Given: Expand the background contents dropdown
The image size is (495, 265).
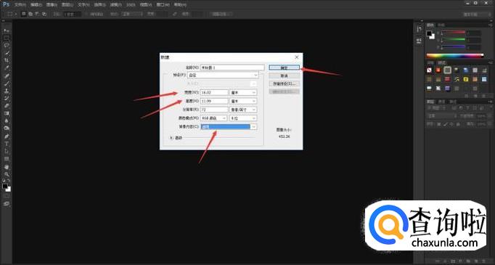Looking at the screenshot, I should click(229, 126).
